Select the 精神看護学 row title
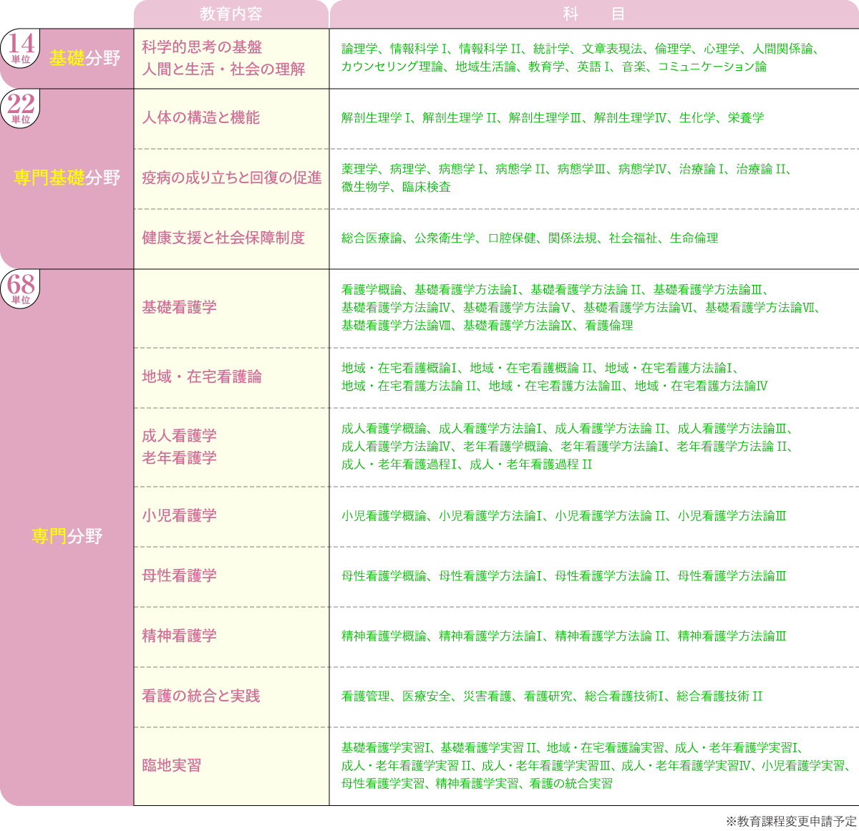This screenshot has width=859, height=831. [179, 636]
